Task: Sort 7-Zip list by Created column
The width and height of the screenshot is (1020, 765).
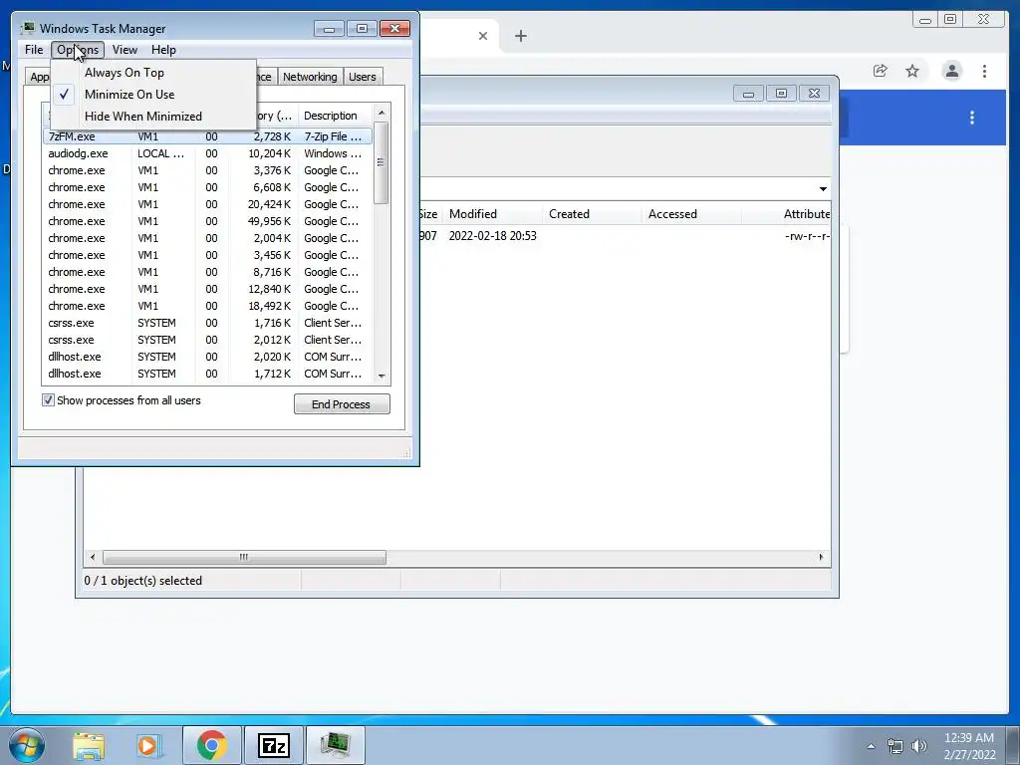Action: [592, 214]
